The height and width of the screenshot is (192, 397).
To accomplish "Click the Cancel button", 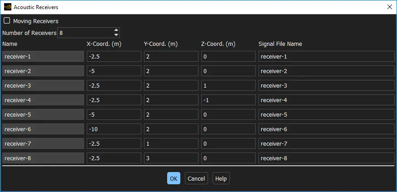I will [196, 178].
